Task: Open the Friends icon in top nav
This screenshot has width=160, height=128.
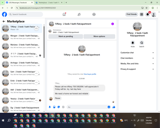Action: [79, 14]
